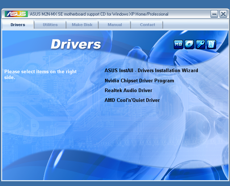Click the document file list icon
230x186 pixels.
pos(212,44)
